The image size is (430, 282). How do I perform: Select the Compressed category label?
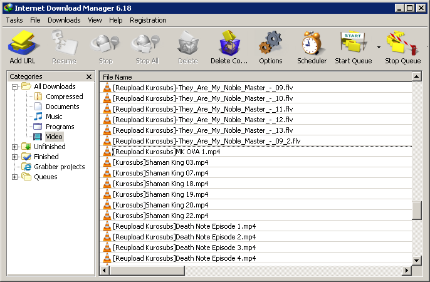[x=65, y=97]
